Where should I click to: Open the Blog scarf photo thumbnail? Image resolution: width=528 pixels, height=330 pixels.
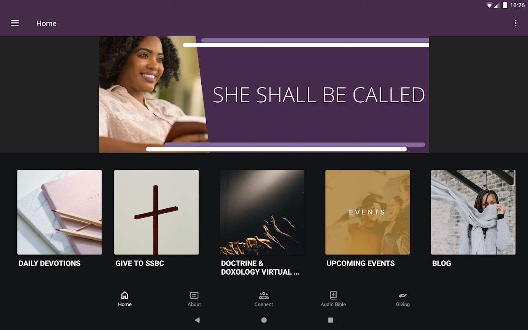(473, 212)
